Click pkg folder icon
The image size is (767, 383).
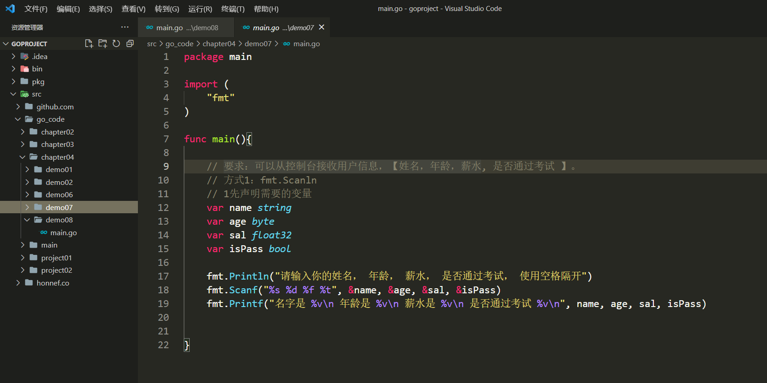tap(25, 81)
